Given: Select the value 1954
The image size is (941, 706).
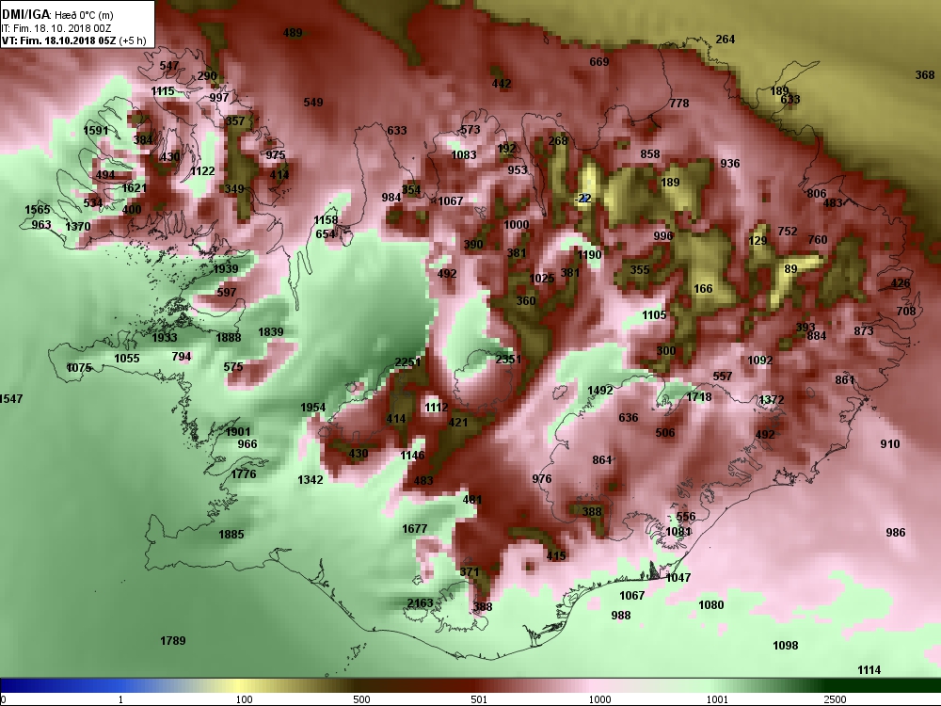Looking at the screenshot, I should coord(312,407).
